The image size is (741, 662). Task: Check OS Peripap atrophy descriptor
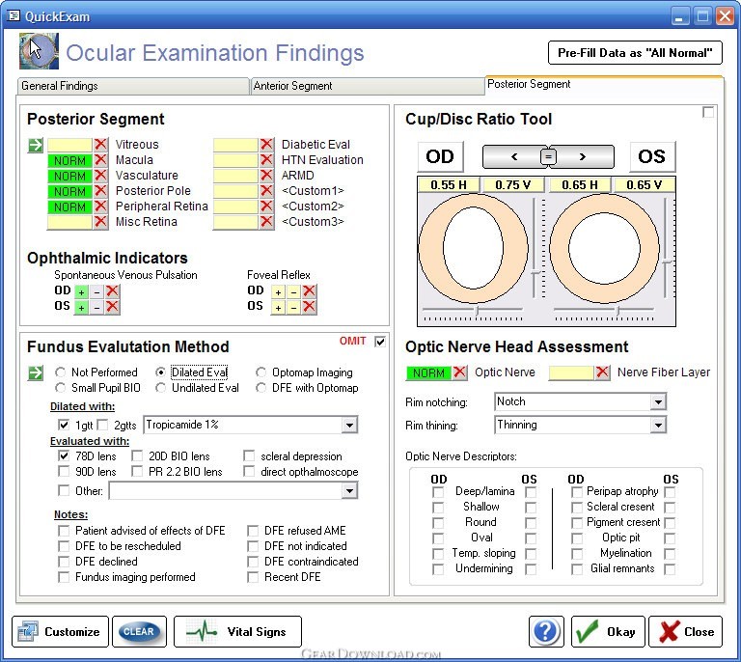(x=670, y=492)
